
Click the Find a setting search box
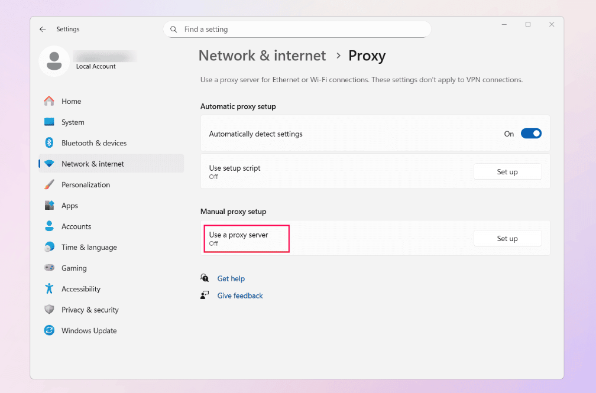[302, 30]
